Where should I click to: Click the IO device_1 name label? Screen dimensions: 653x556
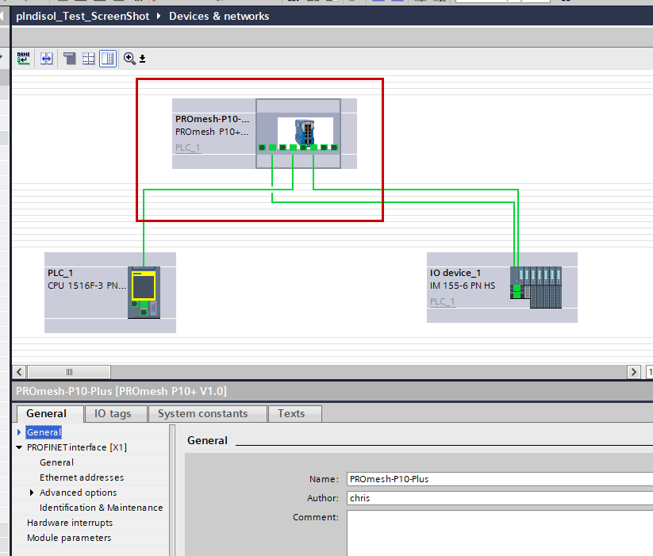coord(455,273)
